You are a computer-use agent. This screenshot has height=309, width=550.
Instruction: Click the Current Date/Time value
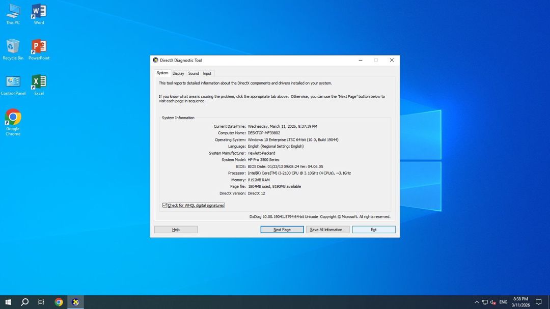282,126
